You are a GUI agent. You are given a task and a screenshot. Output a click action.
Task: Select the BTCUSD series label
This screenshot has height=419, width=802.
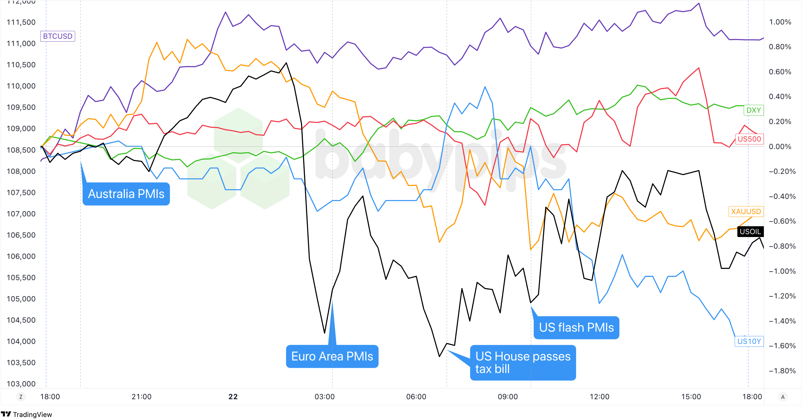point(58,36)
